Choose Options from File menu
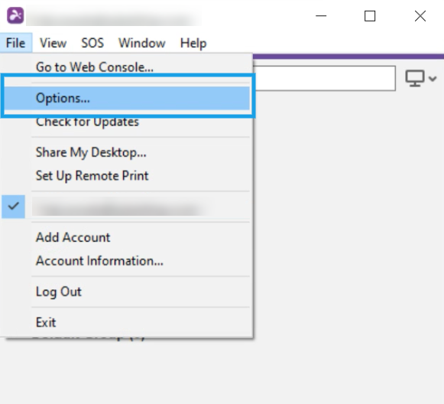Viewport: 444px width, 404px height. coord(126,98)
